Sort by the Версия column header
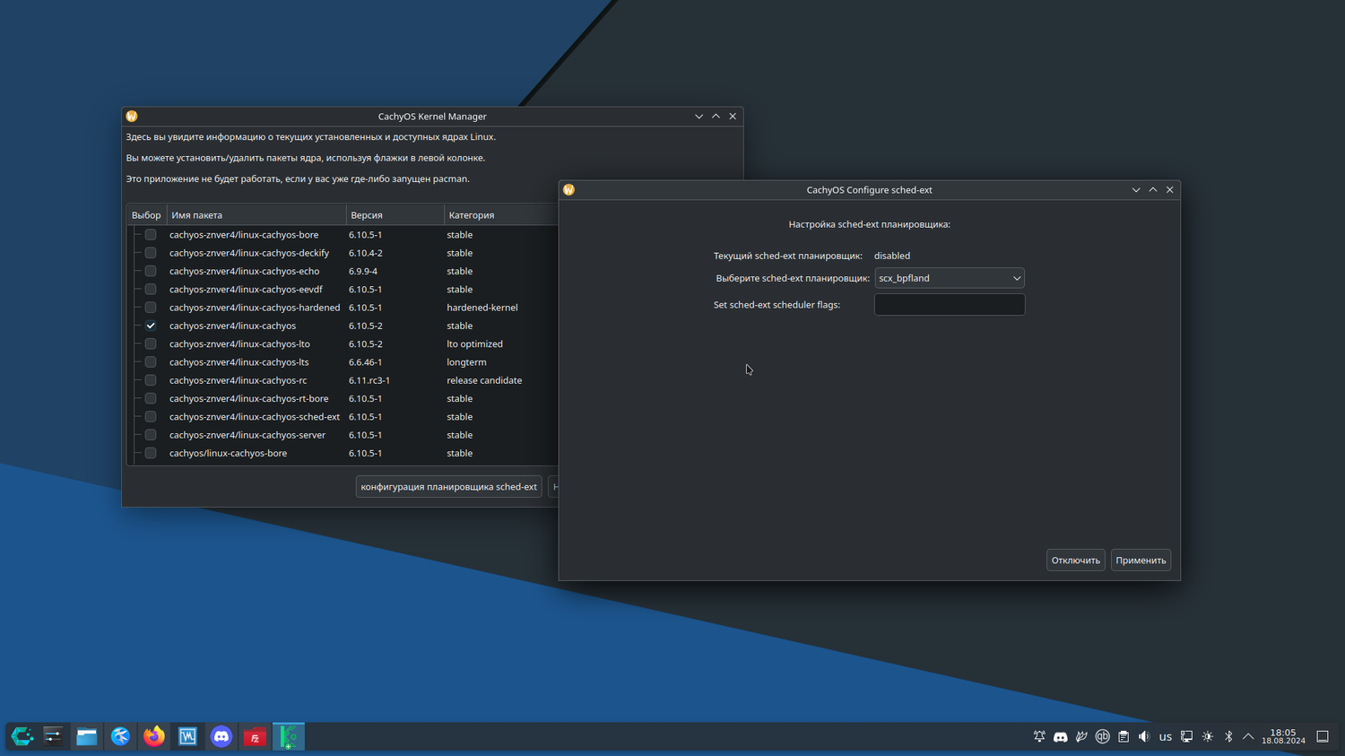The width and height of the screenshot is (1345, 756). [395, 215]
